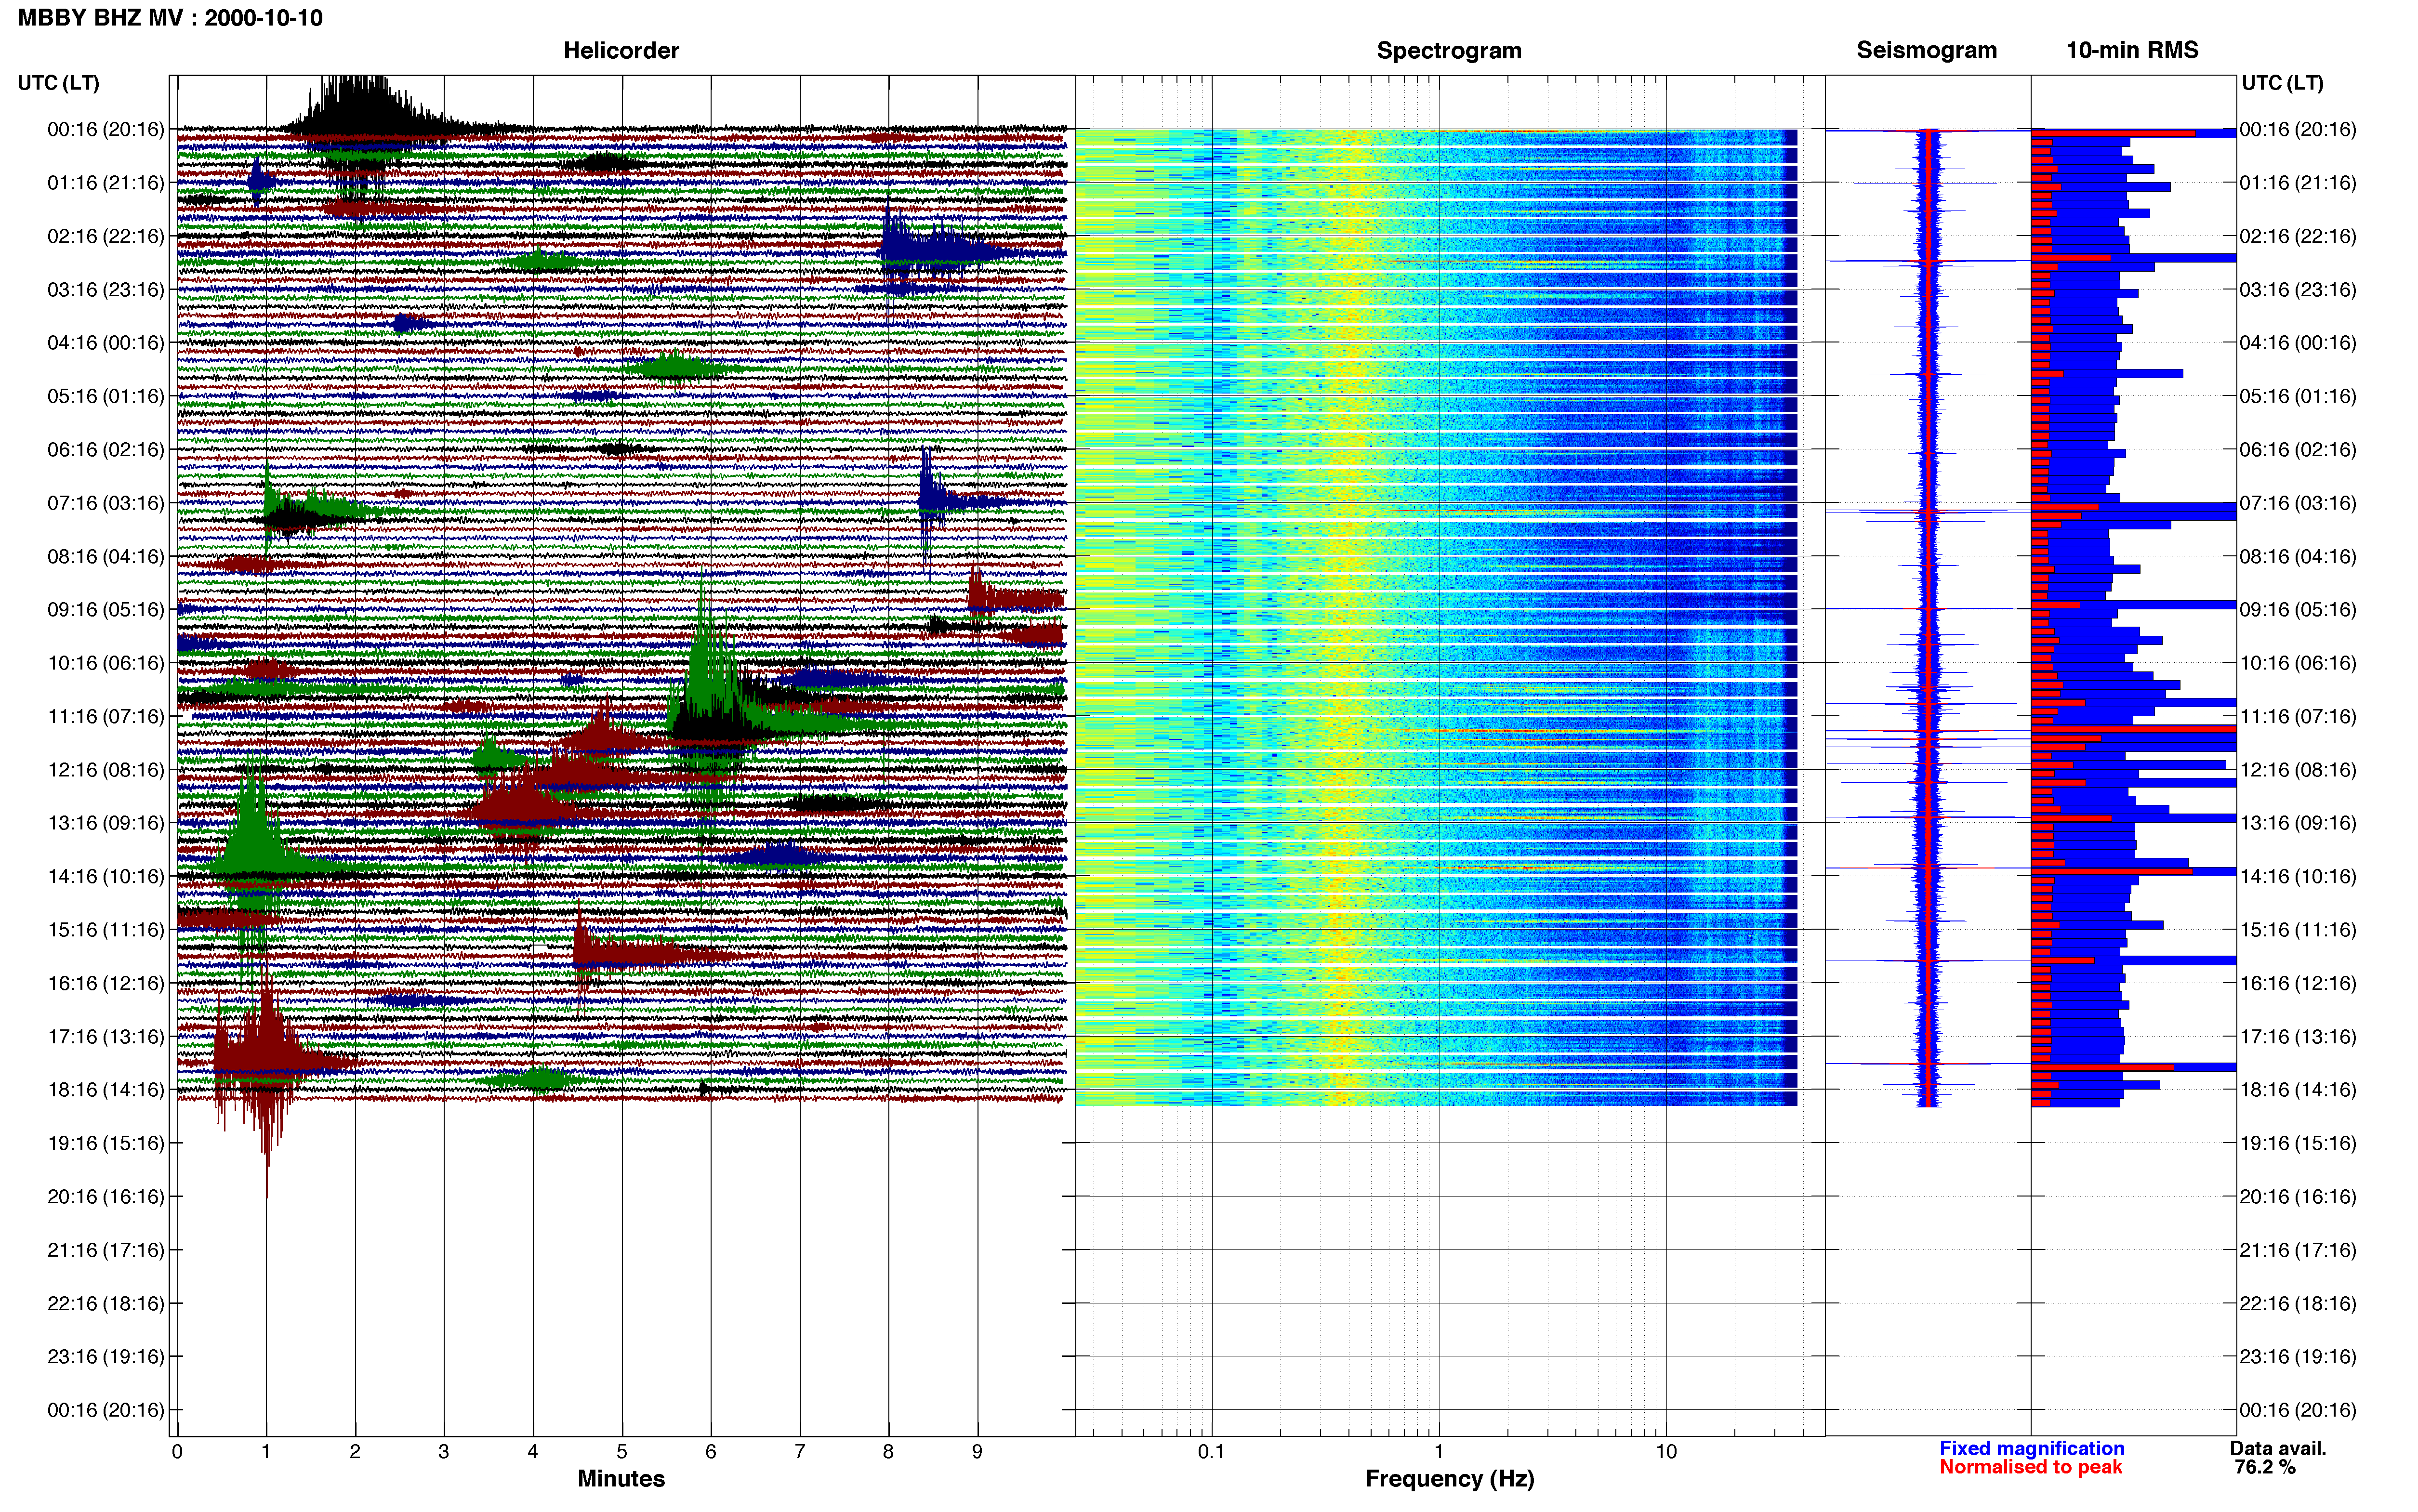Click the '76.2 %' data availability value
Image resolution: width=2418 pixels, height=1512 pixels.
[2265, 1467]
